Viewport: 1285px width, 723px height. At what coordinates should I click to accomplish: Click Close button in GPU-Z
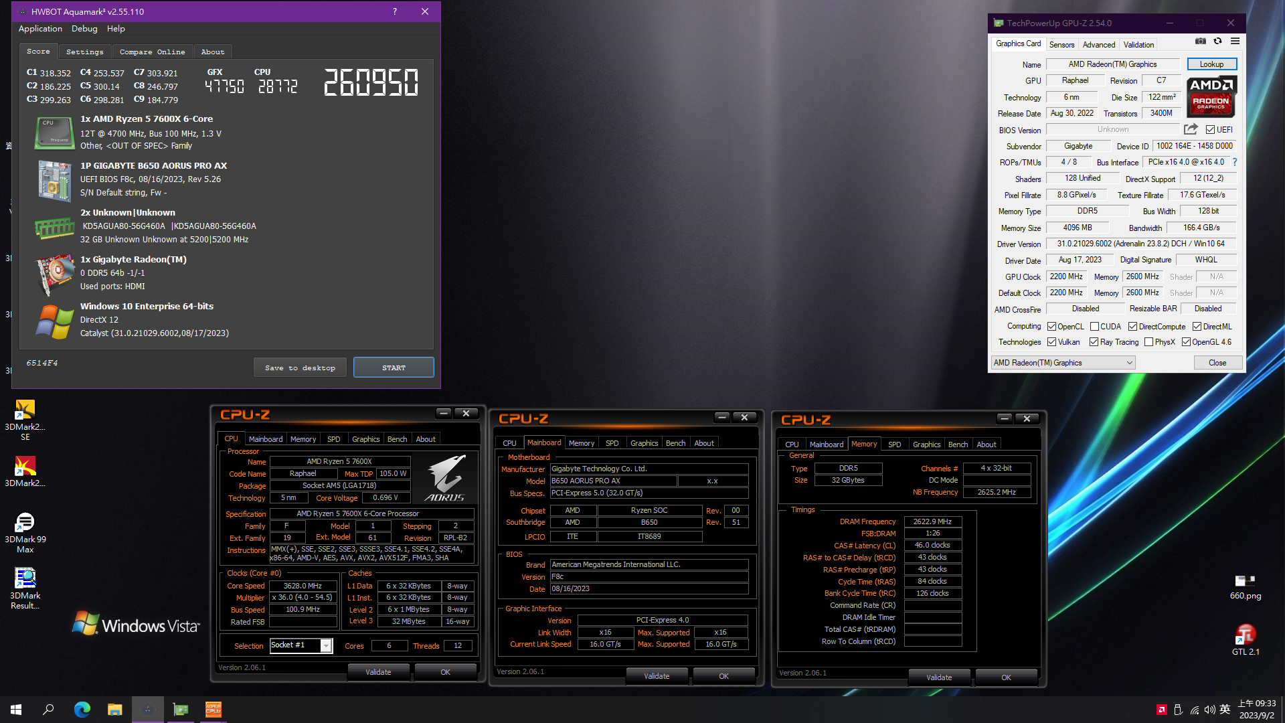(x=1217, y=363)
